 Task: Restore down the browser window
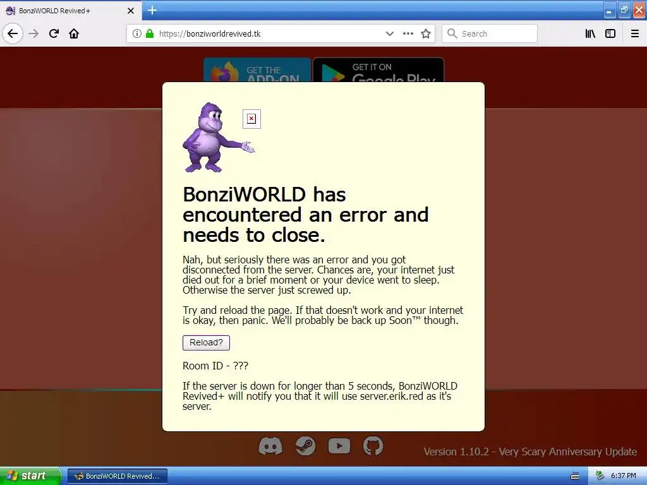[x=624, y=10]
